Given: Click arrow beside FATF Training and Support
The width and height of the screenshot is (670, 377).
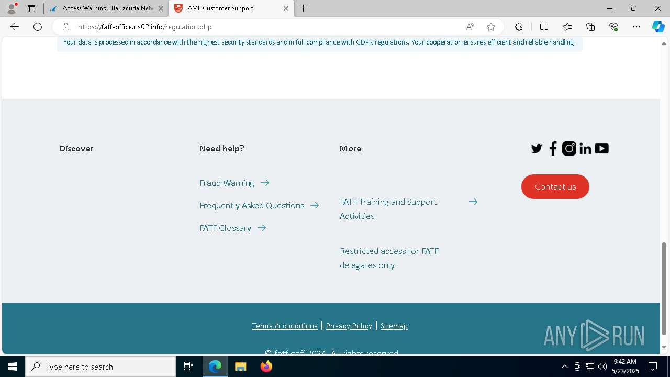Looking at the screenshot, I should pos(473,202).
